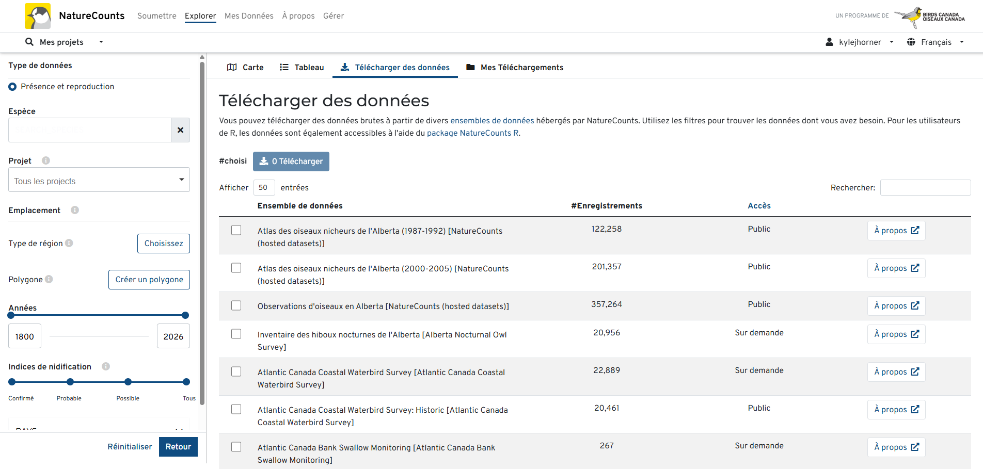This screenshot has height=469, width=983.
Task: Click the Probable point on nidification slider
Action: click(70, 382)
